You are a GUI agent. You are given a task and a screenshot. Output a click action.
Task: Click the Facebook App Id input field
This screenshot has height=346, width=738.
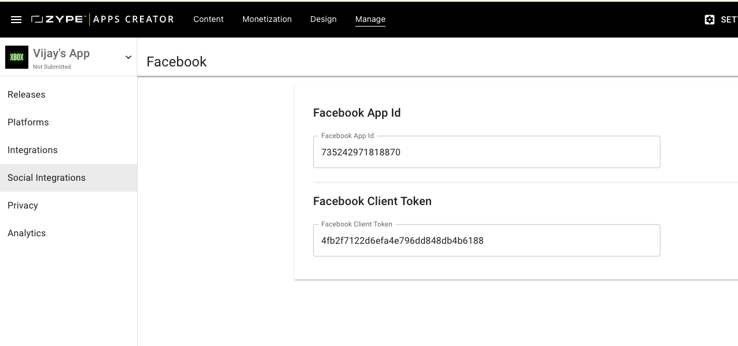(486, 152)
